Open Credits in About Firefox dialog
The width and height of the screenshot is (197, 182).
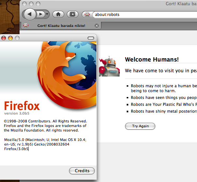coord(82,171)
